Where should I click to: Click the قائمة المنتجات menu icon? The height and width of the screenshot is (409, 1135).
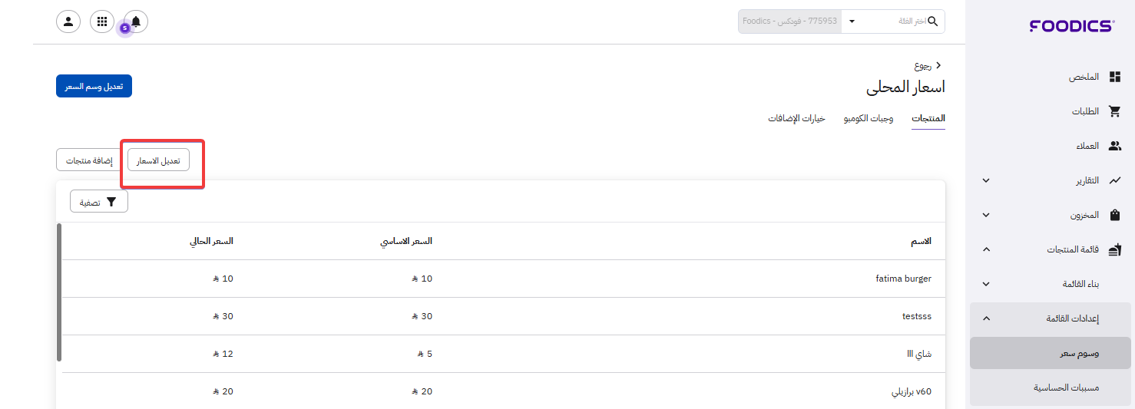pos(1115,249)
